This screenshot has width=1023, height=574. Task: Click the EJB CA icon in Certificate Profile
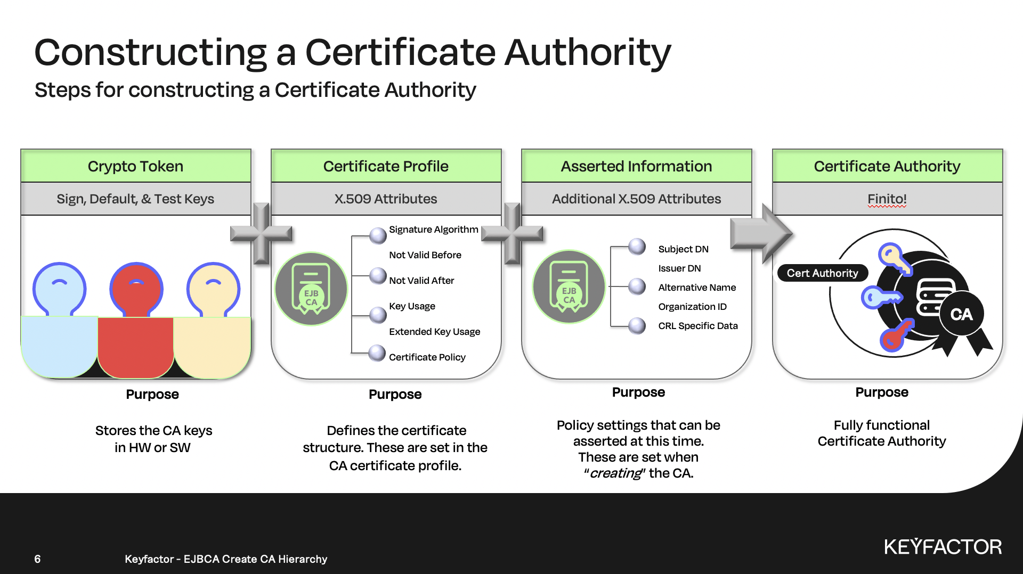pyautogui.click(x=311, y=289)
